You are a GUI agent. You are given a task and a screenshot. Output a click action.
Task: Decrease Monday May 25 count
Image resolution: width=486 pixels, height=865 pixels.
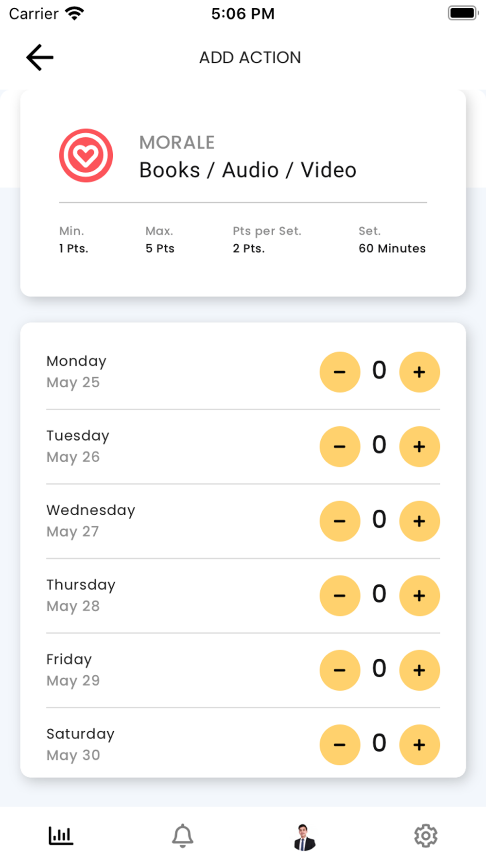click(x=340, y=372)
